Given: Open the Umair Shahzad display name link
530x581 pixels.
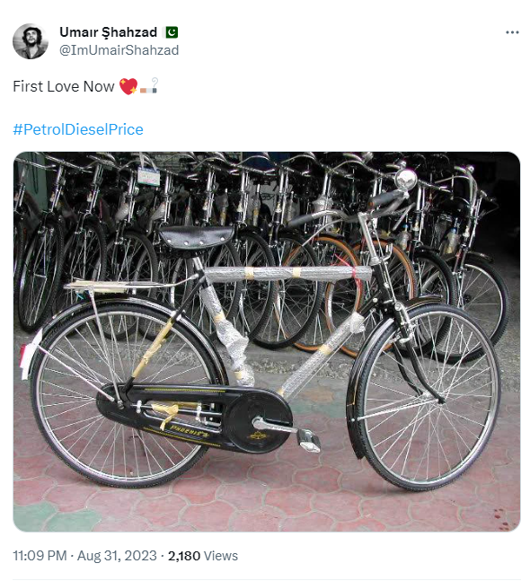Looking at the screenshot, I should point(108,32).
